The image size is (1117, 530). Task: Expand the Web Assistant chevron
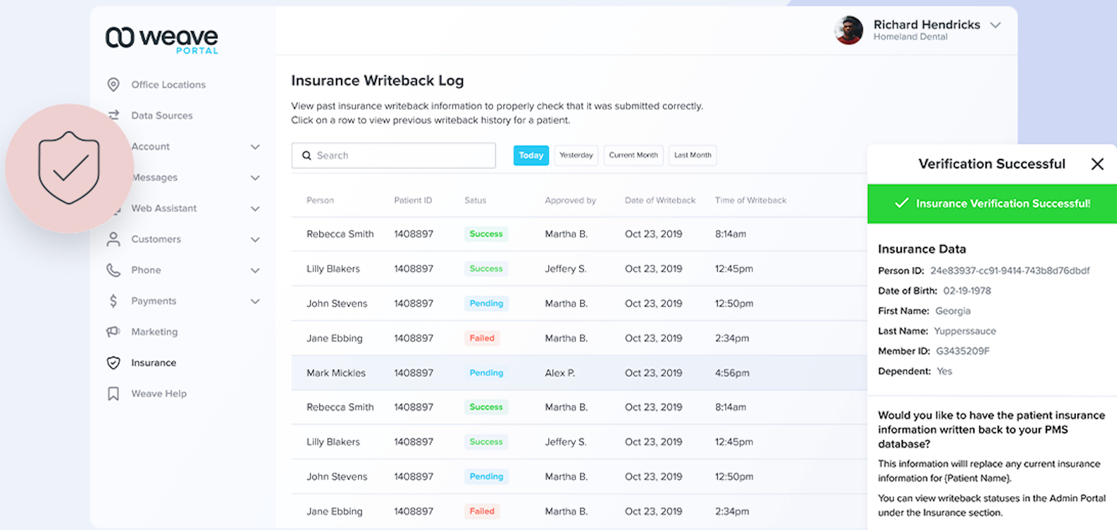click(255, 209)
